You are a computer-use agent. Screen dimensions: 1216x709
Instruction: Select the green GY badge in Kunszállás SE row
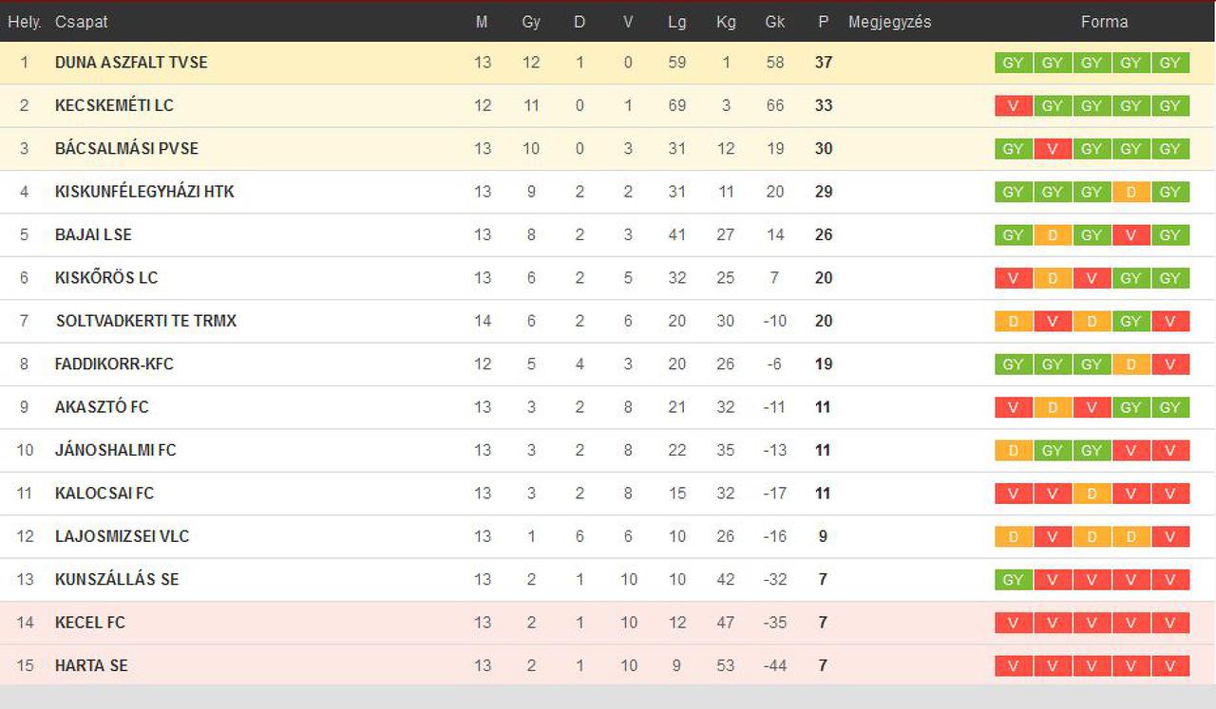pyautogui.click(x=1014, y=579)
